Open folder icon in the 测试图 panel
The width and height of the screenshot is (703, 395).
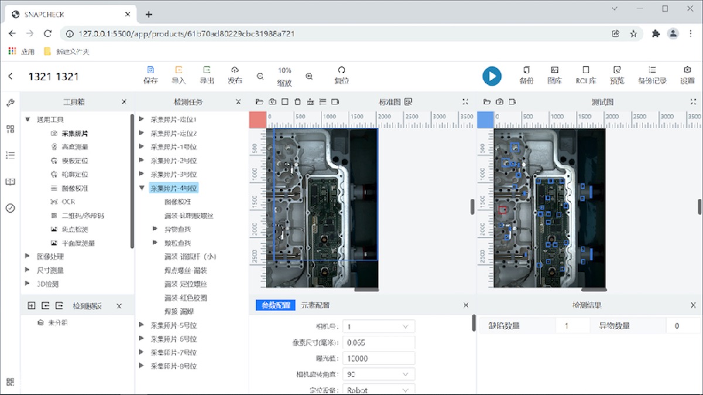coord(487,101)
